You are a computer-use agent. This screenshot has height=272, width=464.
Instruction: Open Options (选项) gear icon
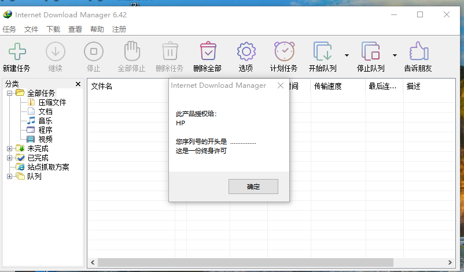246,51
